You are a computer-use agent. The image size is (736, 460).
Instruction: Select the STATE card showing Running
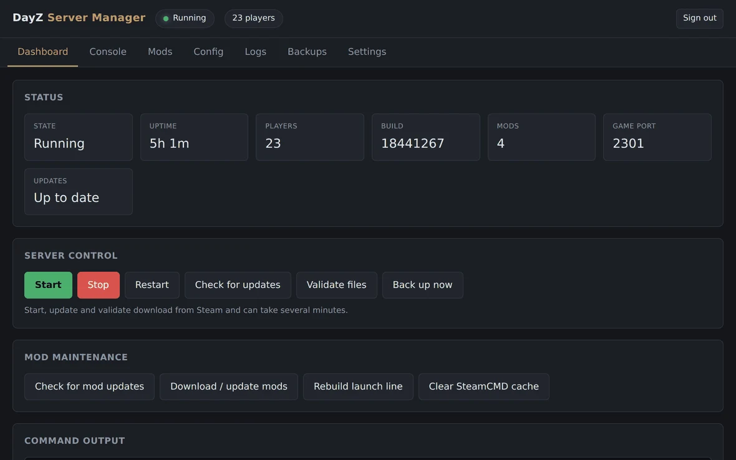click(79, 137)
